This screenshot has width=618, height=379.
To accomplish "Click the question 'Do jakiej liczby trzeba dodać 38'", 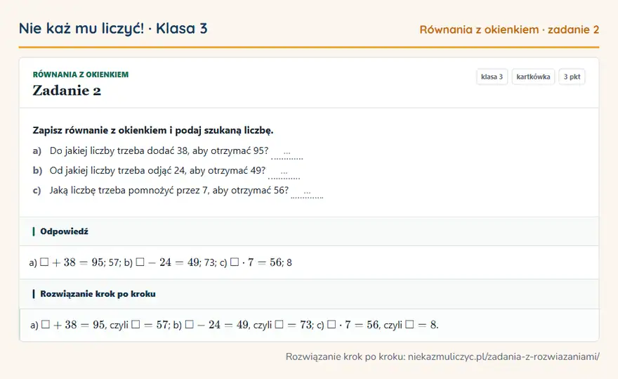I will point(119,150).
